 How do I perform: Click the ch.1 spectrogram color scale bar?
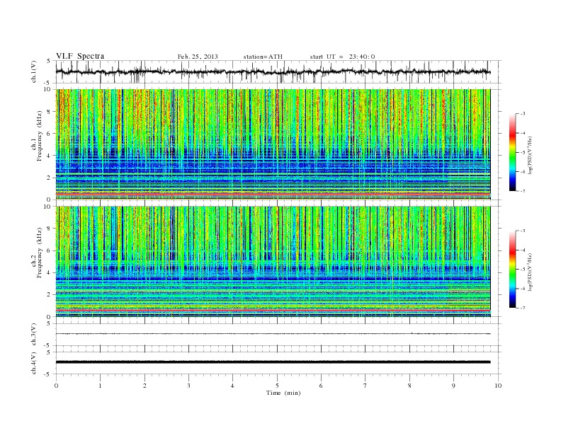[x=512, y=152]
